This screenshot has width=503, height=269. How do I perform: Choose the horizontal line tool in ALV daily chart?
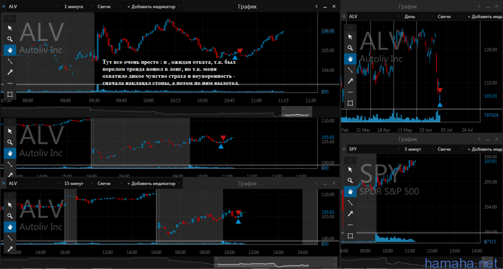point(351,92)
